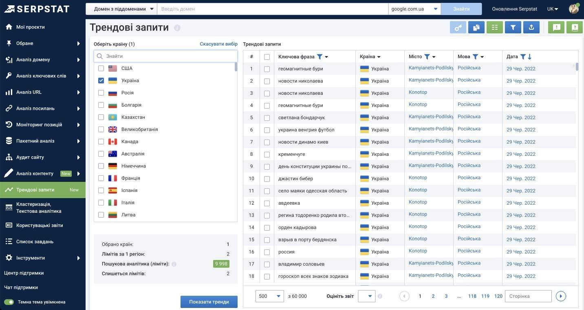Uncheck the Україна country checkbox

click(101, 80)
